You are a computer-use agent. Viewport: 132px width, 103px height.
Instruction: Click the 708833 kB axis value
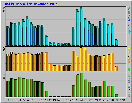(4, 77)
